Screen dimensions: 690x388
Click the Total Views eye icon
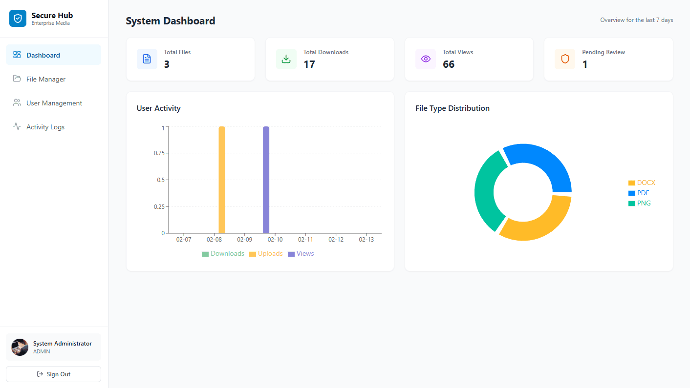pos(425,59)
